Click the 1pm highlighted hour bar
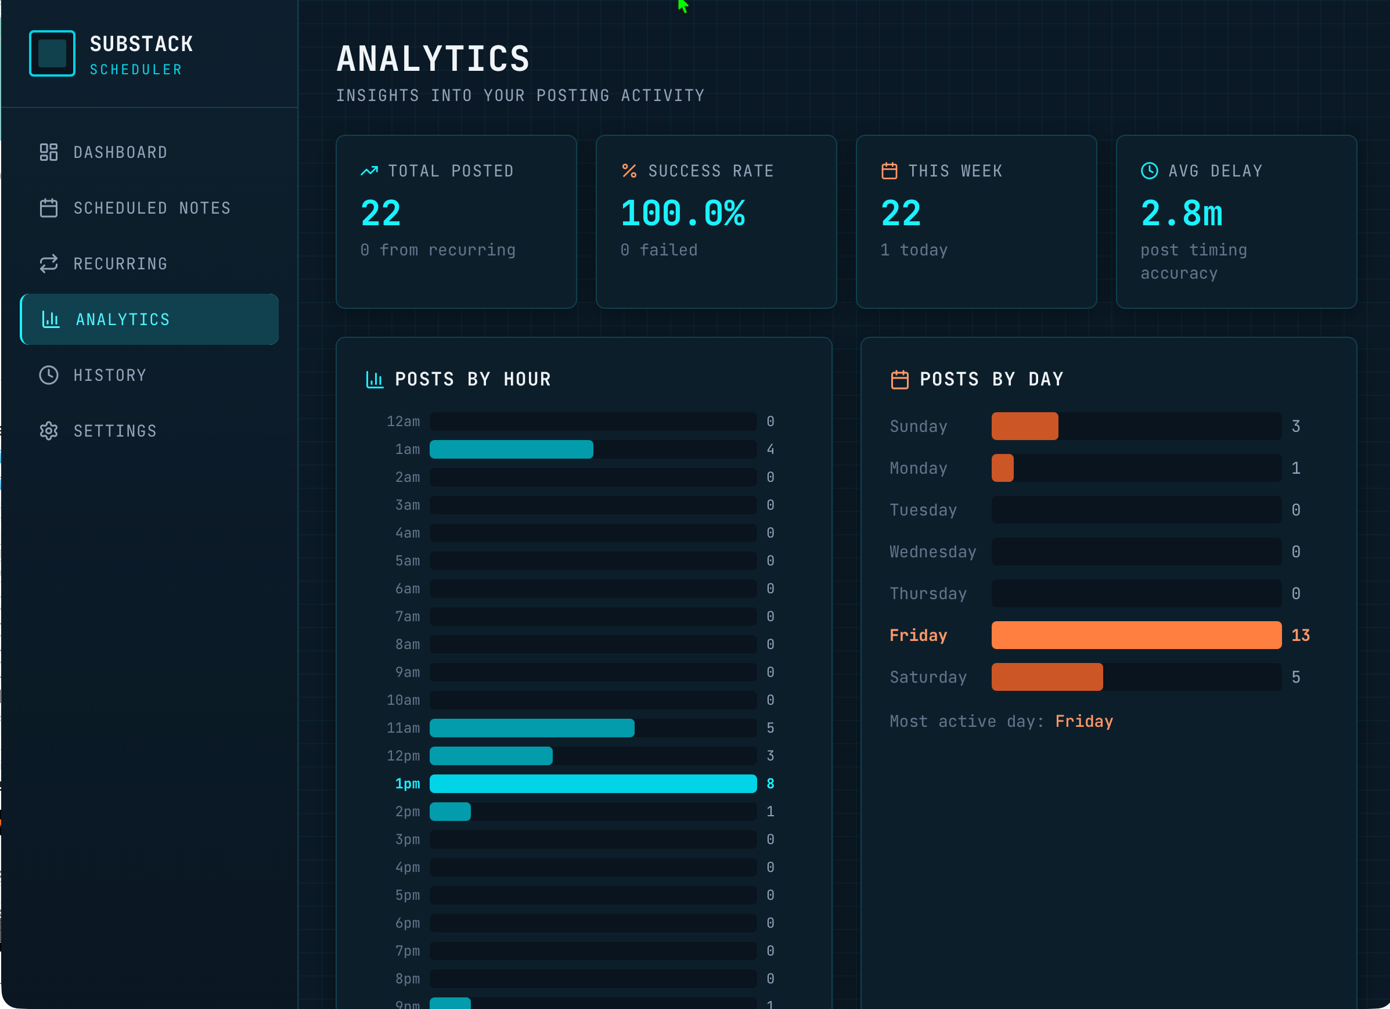This screenshot has width=1390, height=1009. point(593,784)
